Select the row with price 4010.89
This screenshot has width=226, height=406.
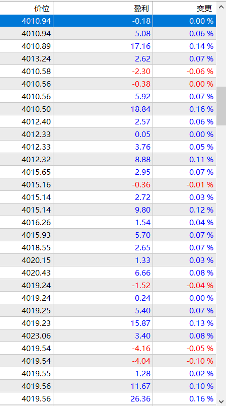(108, 46)
